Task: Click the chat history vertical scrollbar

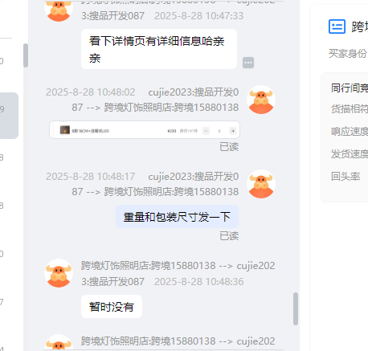Action: (x=296, y=308)
